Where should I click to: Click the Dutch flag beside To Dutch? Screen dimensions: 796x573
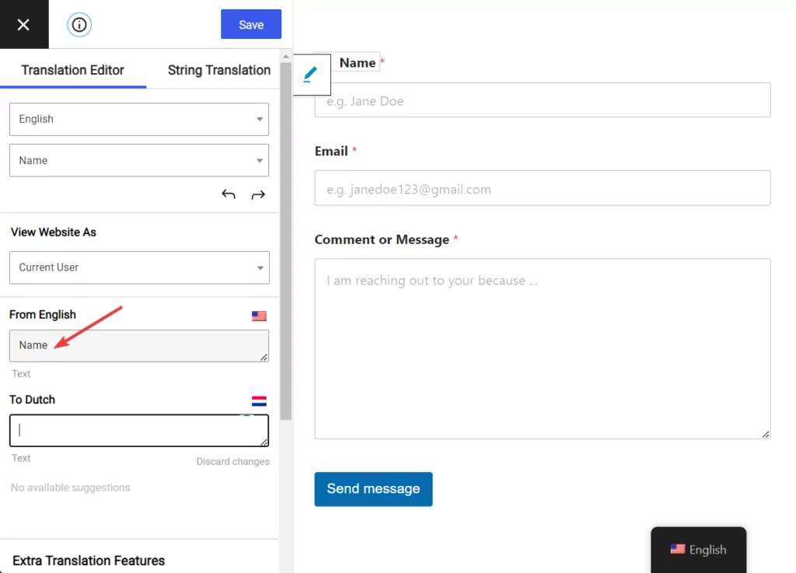pos(259,401)
